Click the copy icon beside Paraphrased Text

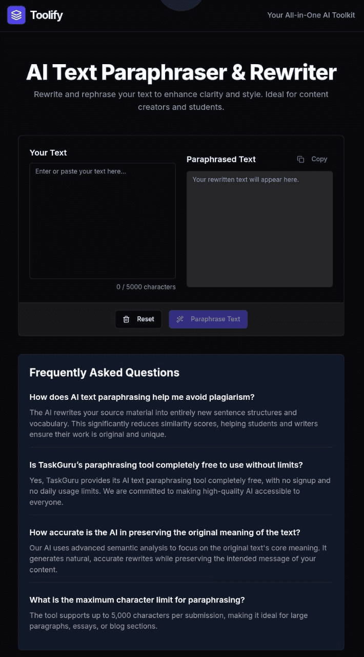pos(301,159)
